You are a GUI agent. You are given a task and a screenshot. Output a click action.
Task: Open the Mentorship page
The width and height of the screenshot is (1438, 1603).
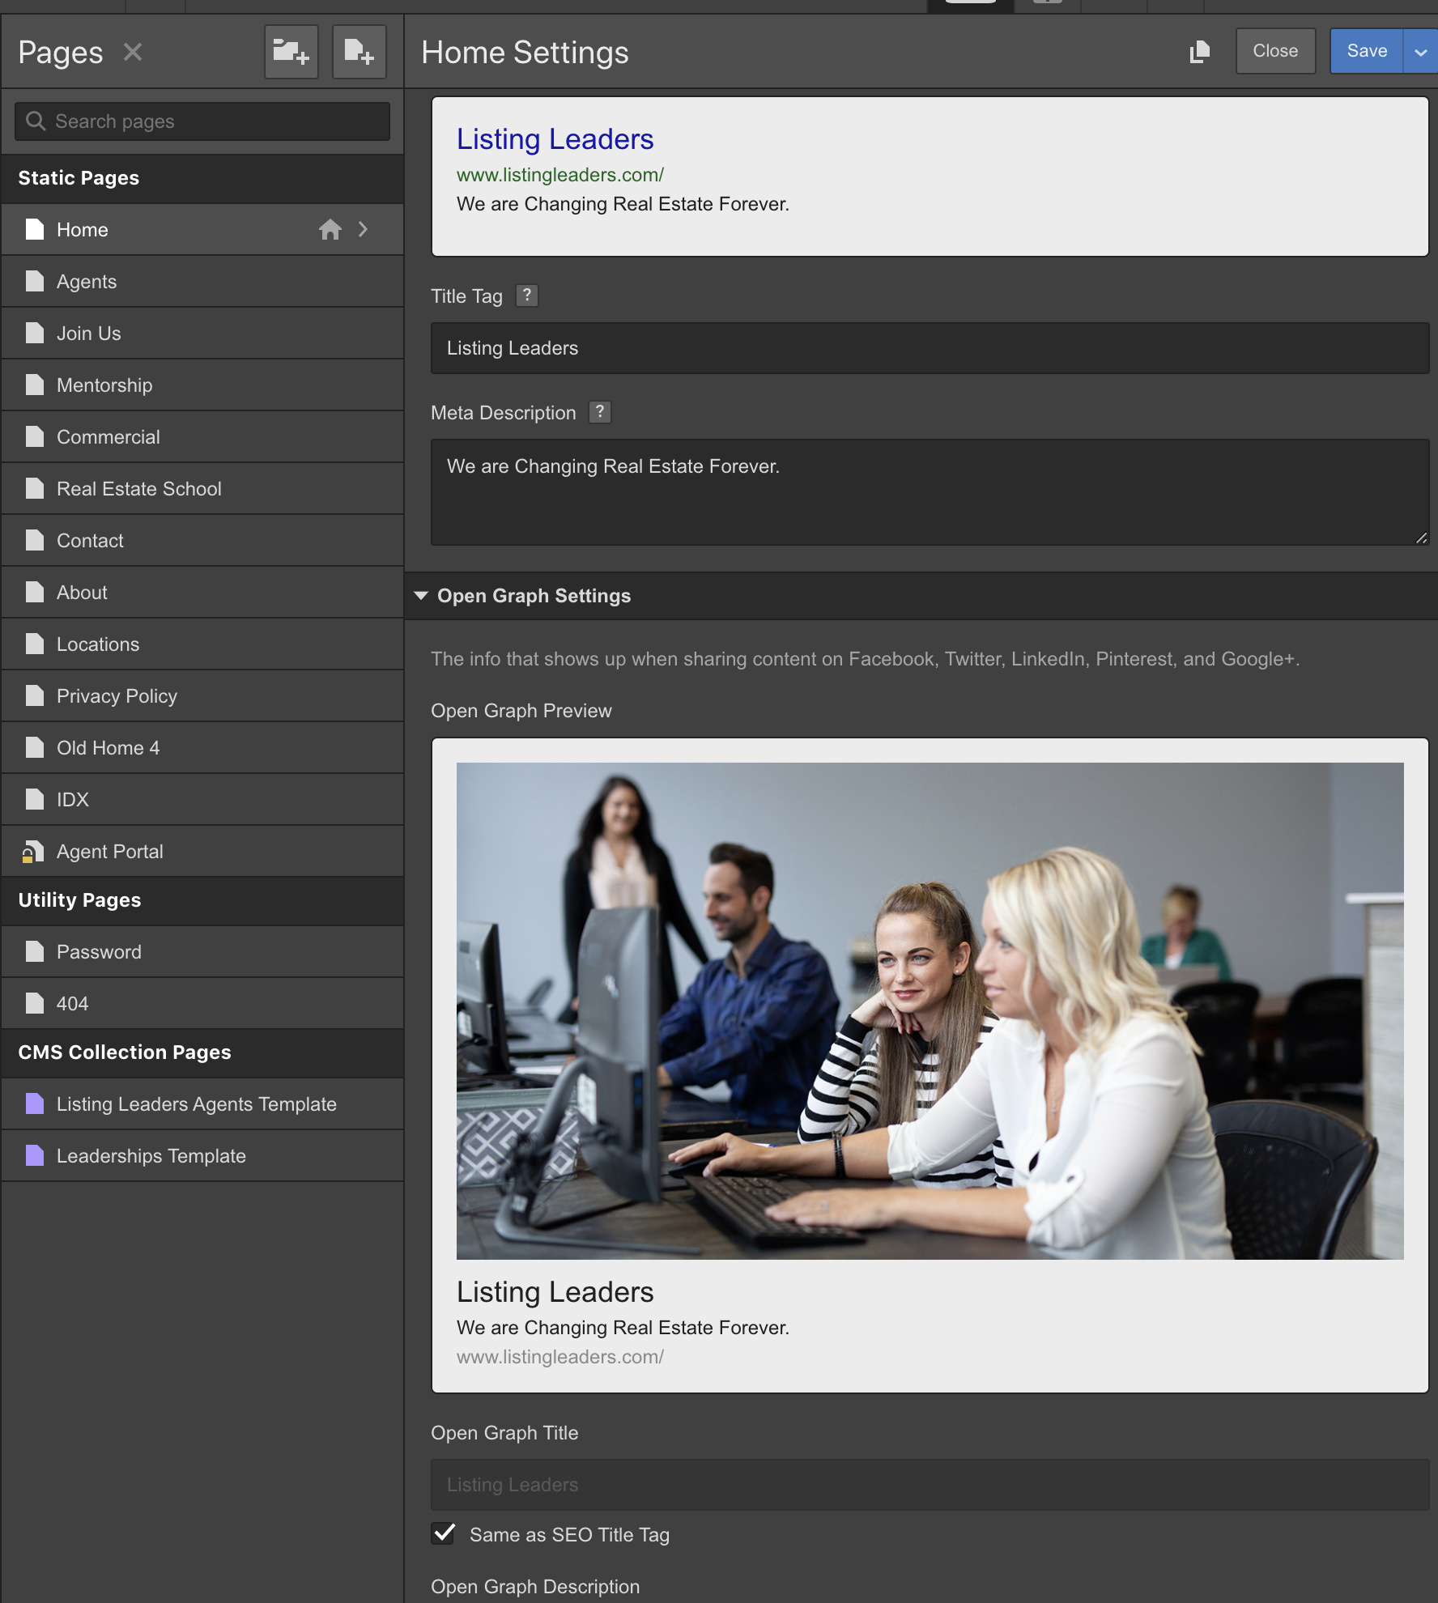pyautogui.click(x=202, y=385)
